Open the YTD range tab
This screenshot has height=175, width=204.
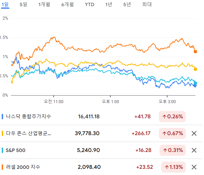pyautogui.click(x=89, y=4)
